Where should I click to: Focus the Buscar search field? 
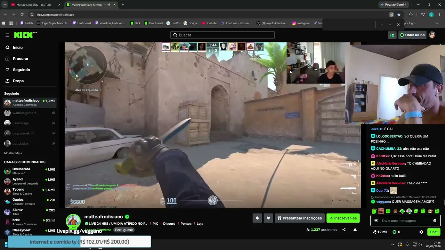(x=222, y=35)
